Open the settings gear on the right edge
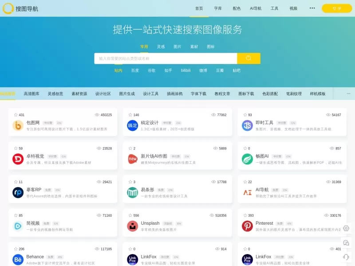This screenshot has height=266, width=355. (347, 228)
